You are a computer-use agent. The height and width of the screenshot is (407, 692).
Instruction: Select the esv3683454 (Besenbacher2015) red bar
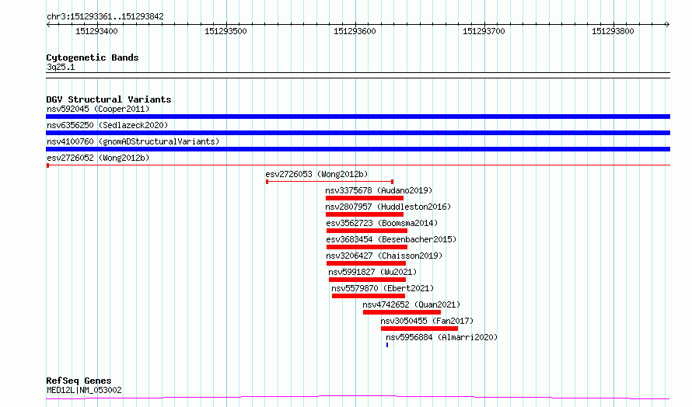(367, 247)
